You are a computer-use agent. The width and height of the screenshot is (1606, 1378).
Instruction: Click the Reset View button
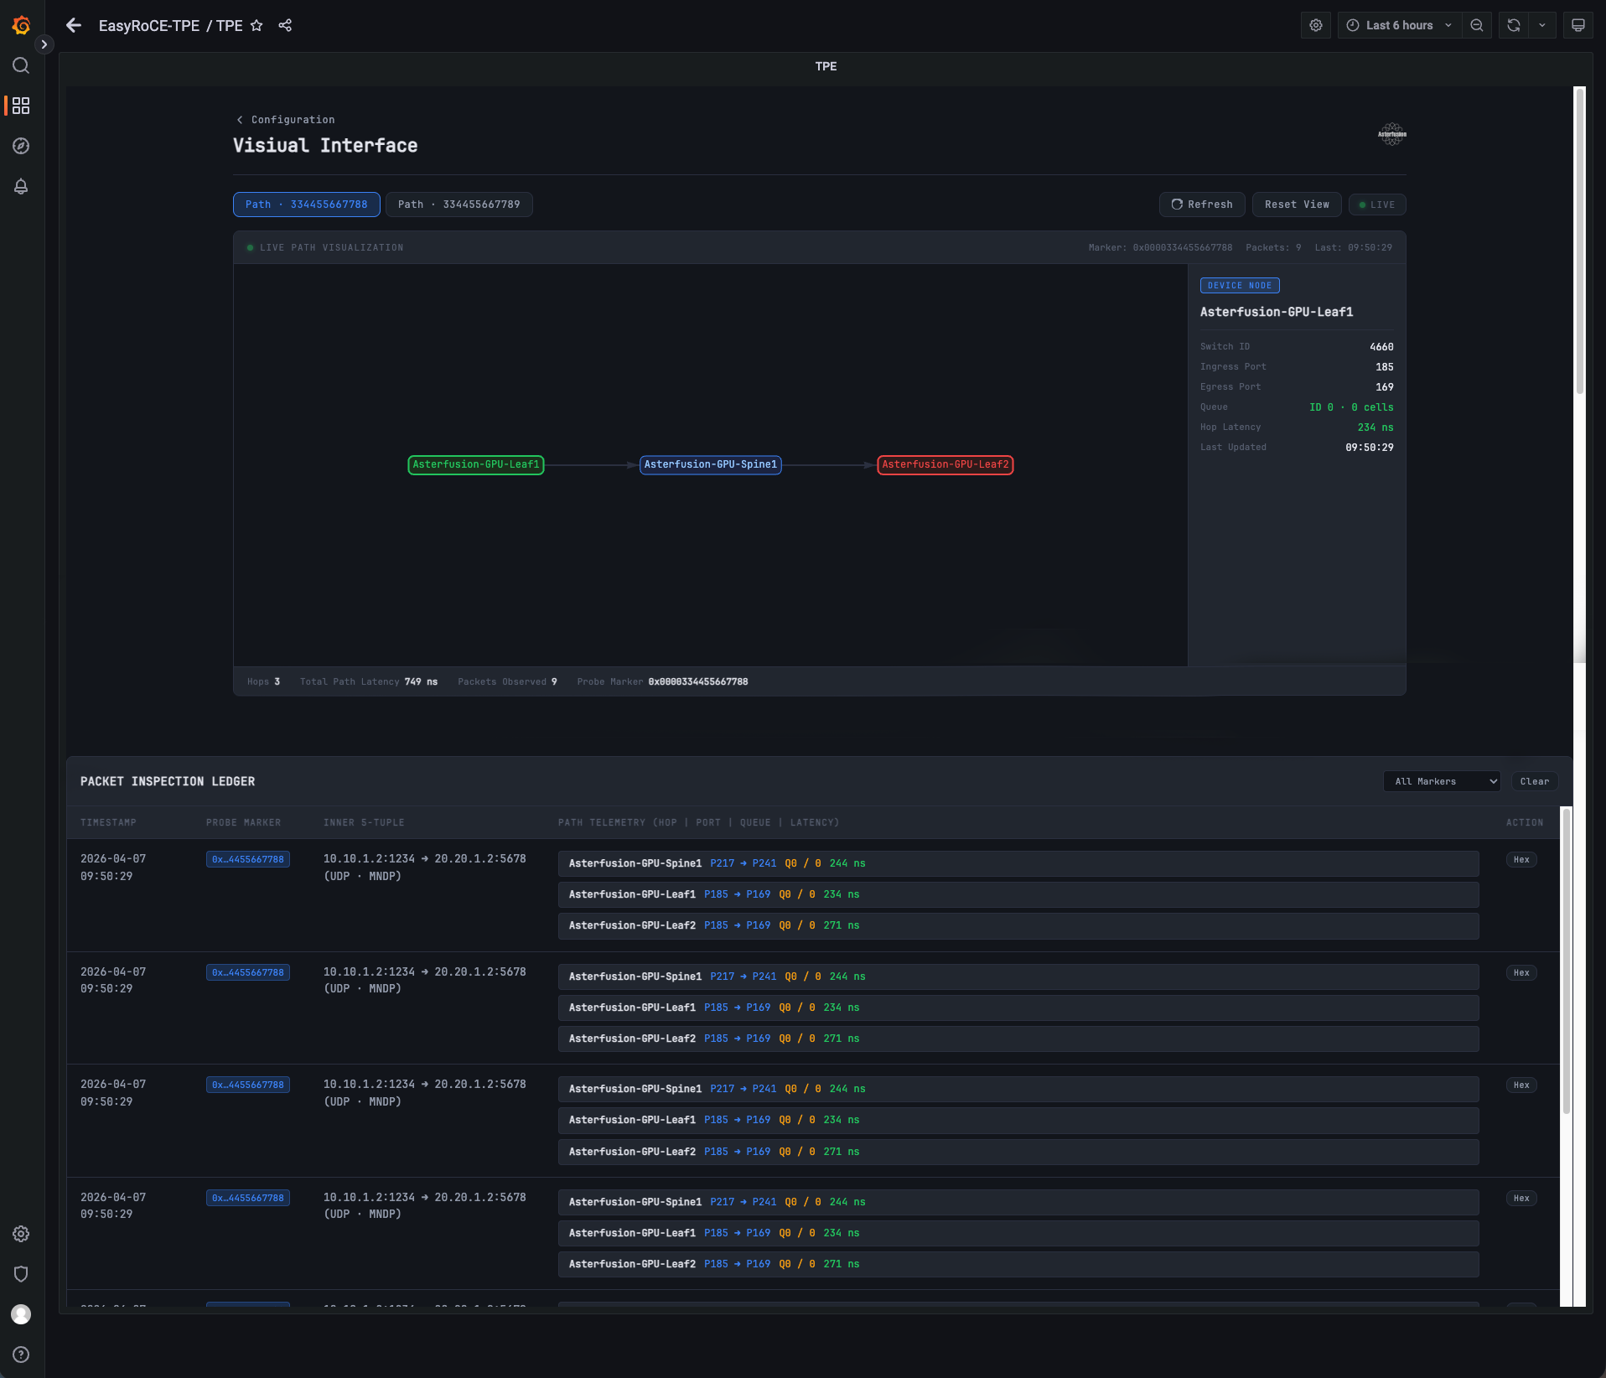point(1297,205)
